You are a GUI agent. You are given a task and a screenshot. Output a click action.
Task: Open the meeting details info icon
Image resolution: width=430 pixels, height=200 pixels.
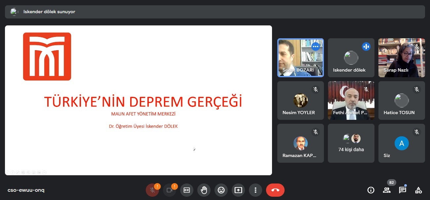(x=371, y=190)
